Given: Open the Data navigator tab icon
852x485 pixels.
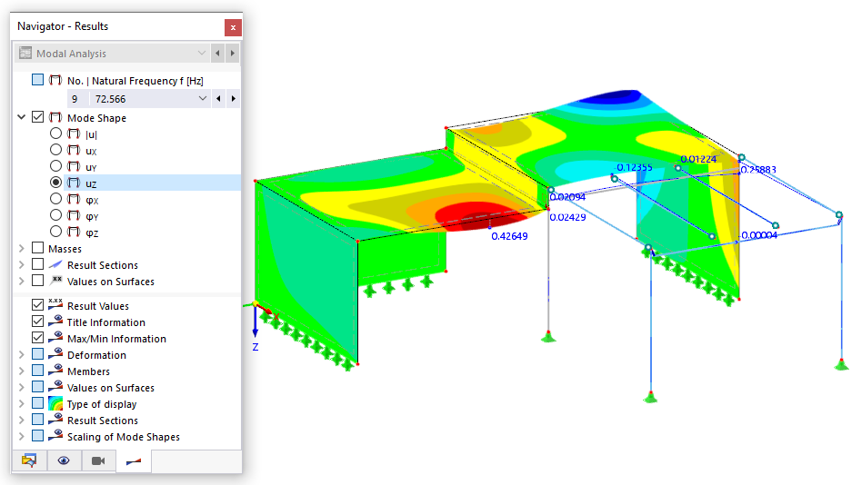Looking at the screenshot, I should coord(29,460).
